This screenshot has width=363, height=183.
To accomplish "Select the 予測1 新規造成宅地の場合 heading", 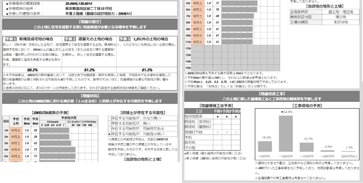I will [29, 39].
